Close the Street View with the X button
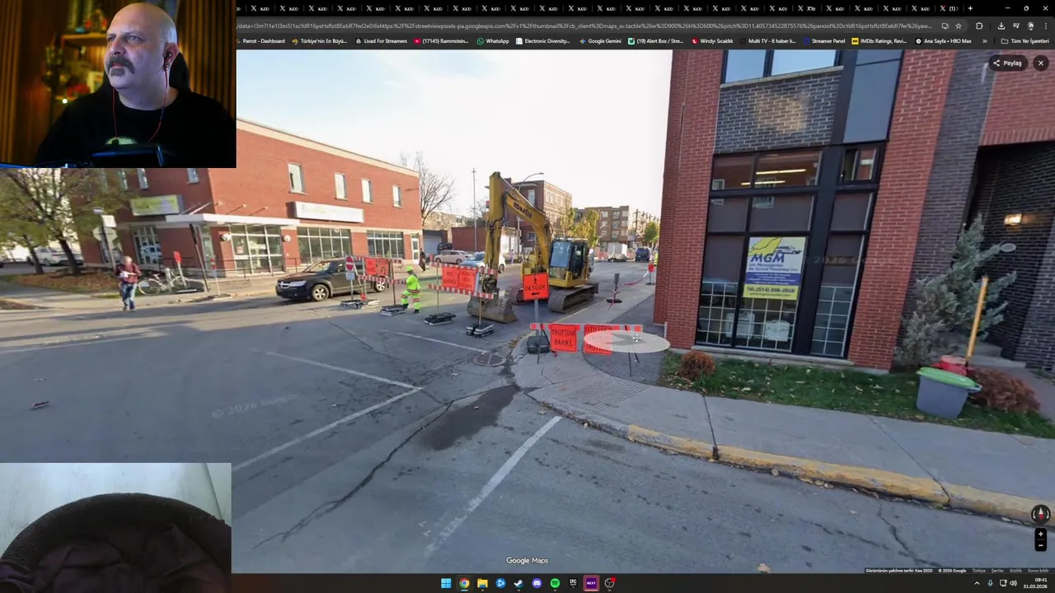 tap(1040, 63)
